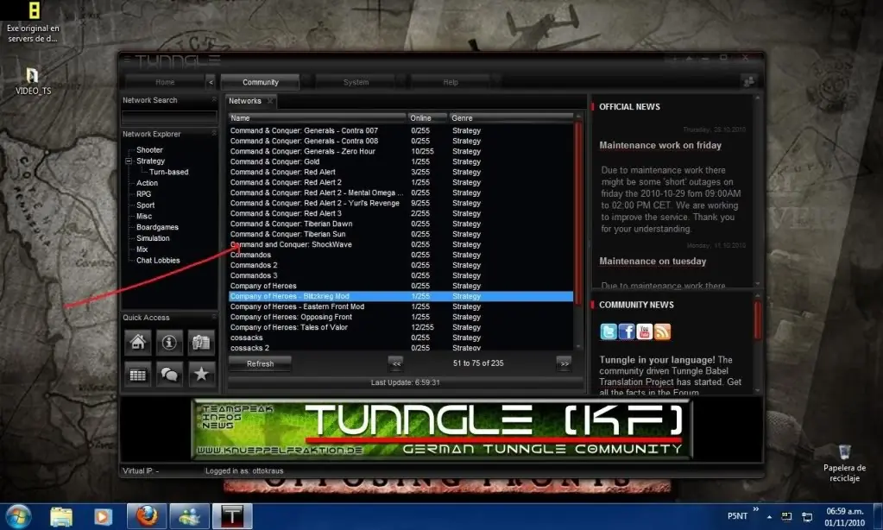Select Company of Heroes - Blitzkrieg Mod row
The height and width of the screenshot is (530, 883).
(x=401, y=296)
